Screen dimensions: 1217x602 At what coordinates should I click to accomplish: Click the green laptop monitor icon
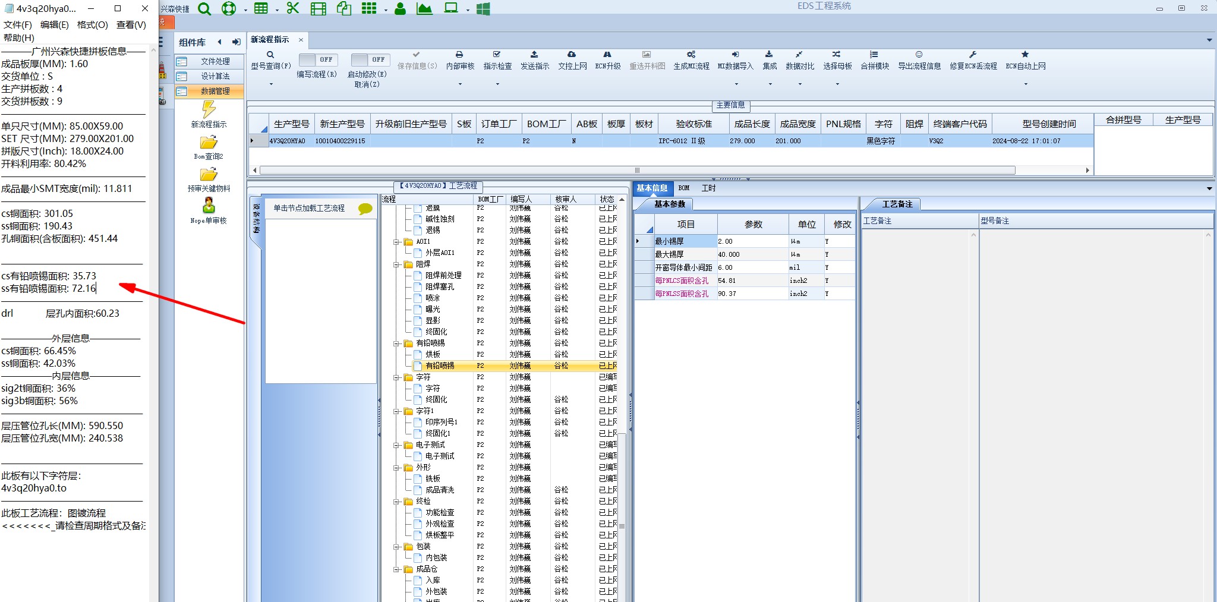point(452,8)
